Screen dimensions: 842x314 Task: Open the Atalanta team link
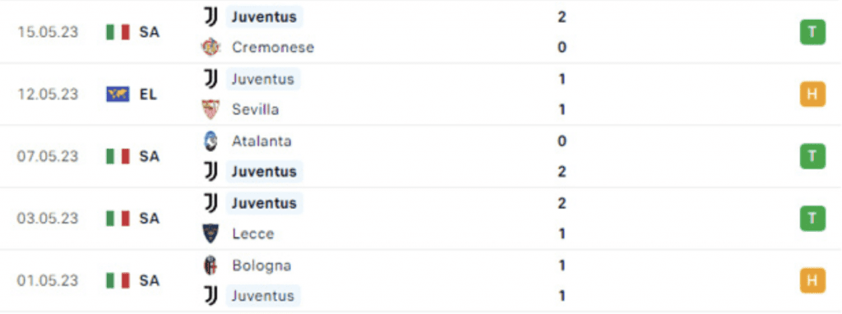[x=261, y=141]
